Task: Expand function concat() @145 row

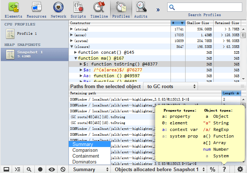Action: point(75,52)
